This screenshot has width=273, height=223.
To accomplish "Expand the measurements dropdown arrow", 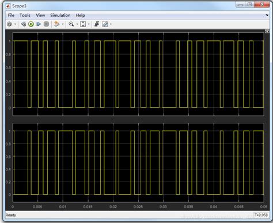I will pyautogui.click(x=111, y=24).
